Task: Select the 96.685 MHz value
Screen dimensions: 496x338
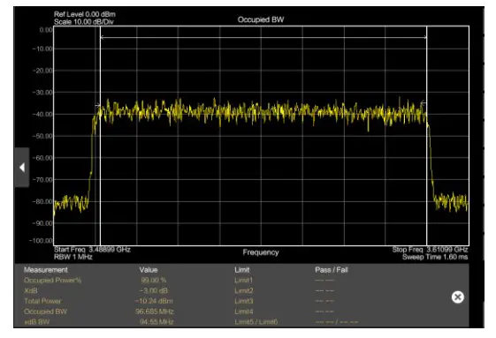Action: pyautogui.click(x=155, y=312)
